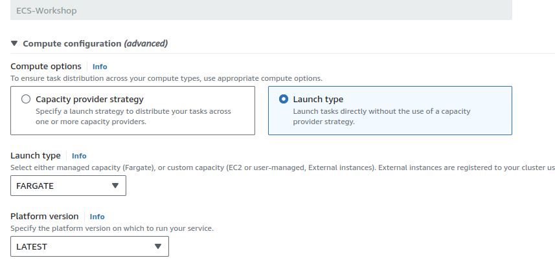The image size is (555, 269).
Task: Select the Launch type radio button
Action: pyautogui.click(x=283, y=100)
